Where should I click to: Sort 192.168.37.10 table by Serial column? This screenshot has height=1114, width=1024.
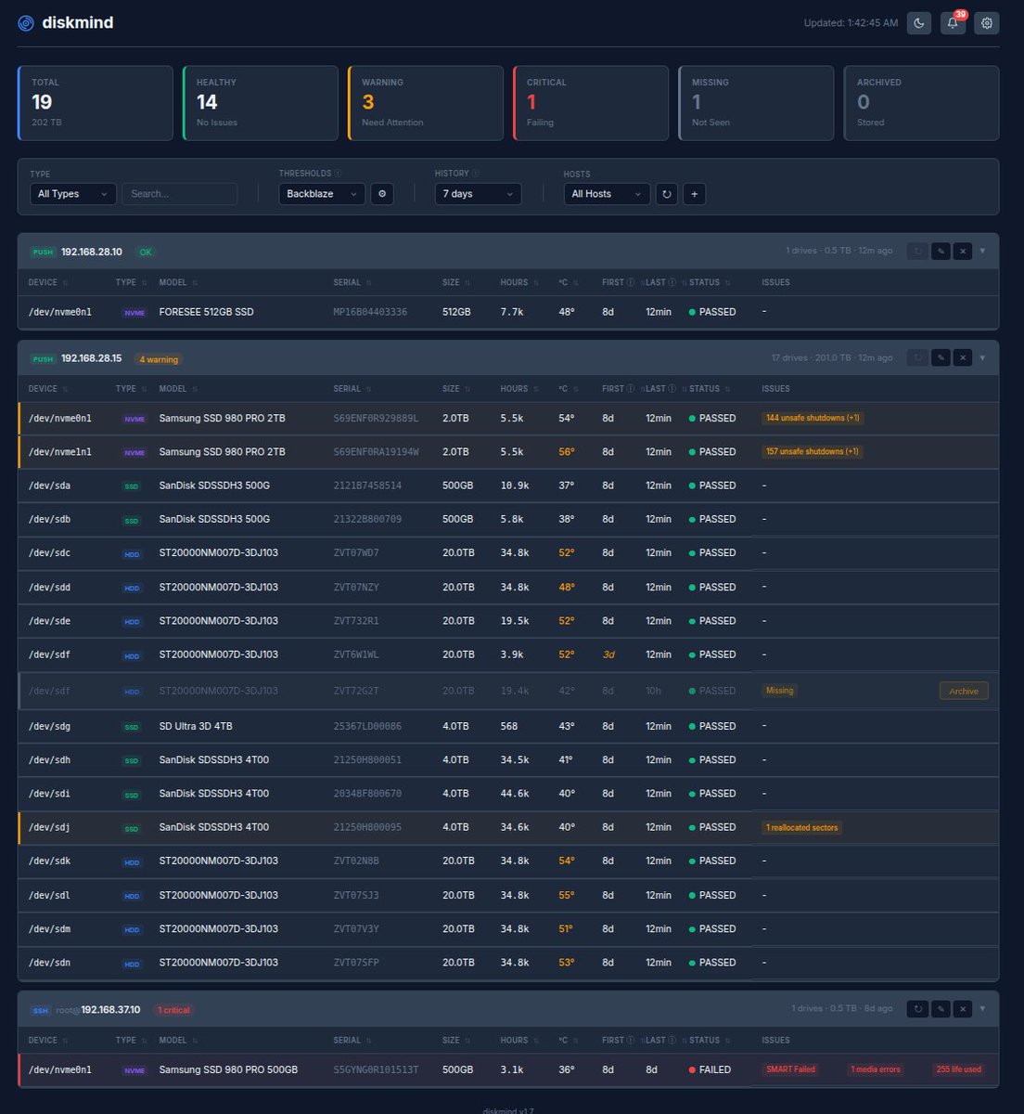(352, 1040)
